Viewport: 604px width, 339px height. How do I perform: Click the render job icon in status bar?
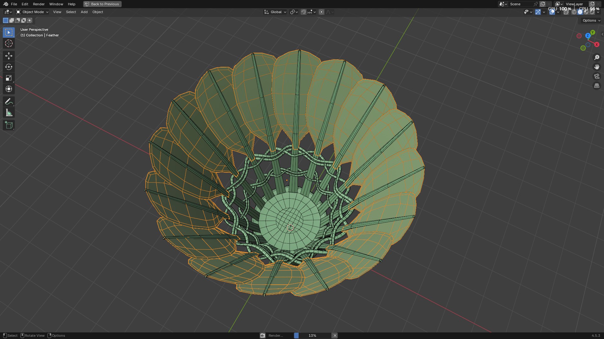[x=263, y=336]
